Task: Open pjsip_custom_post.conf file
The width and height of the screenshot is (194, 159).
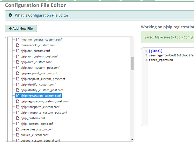Action: (37, 124)
